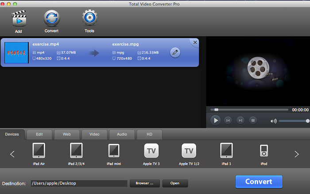Click the exercise.mpg output filename
Viewport: 310px width, 194px height.
(x=125, y=44)
